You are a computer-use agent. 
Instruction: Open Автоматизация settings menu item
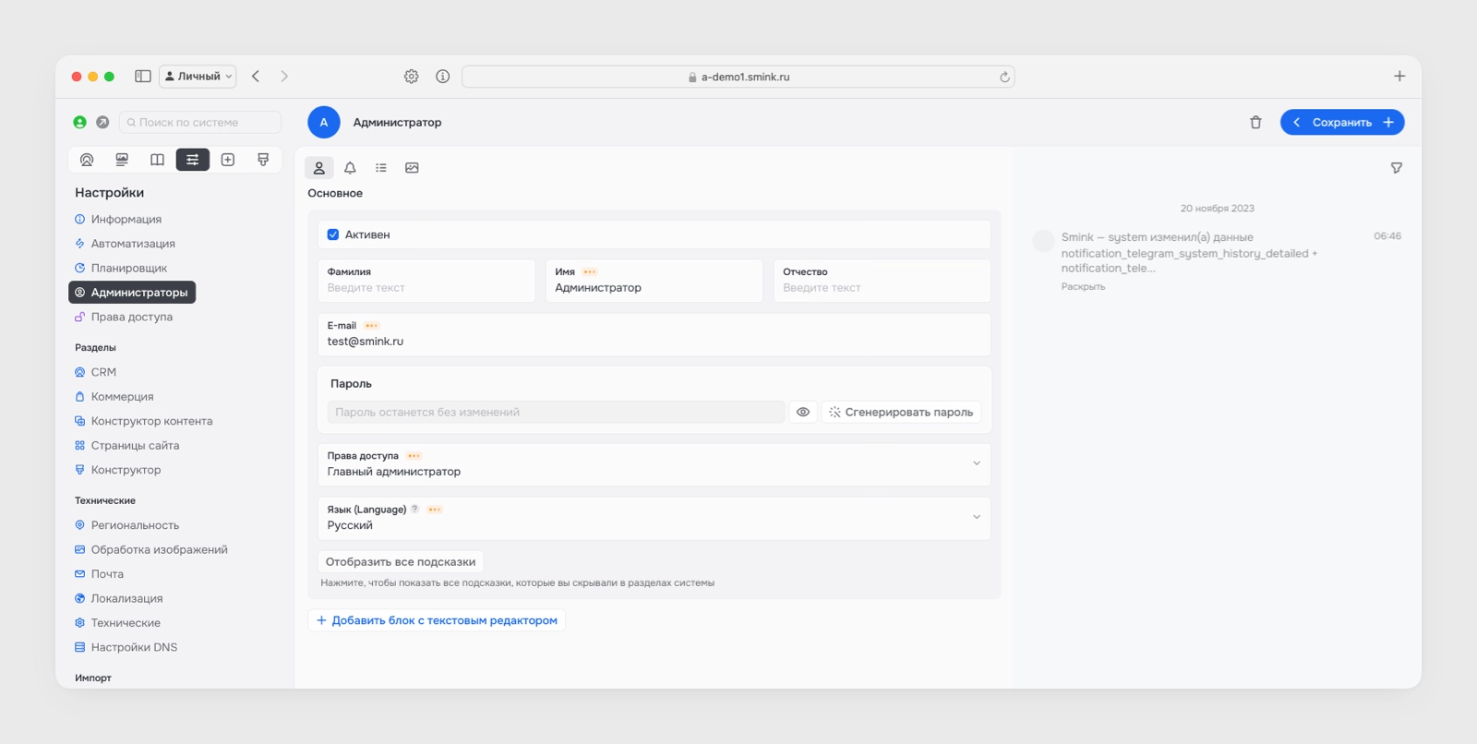(133, 244)
